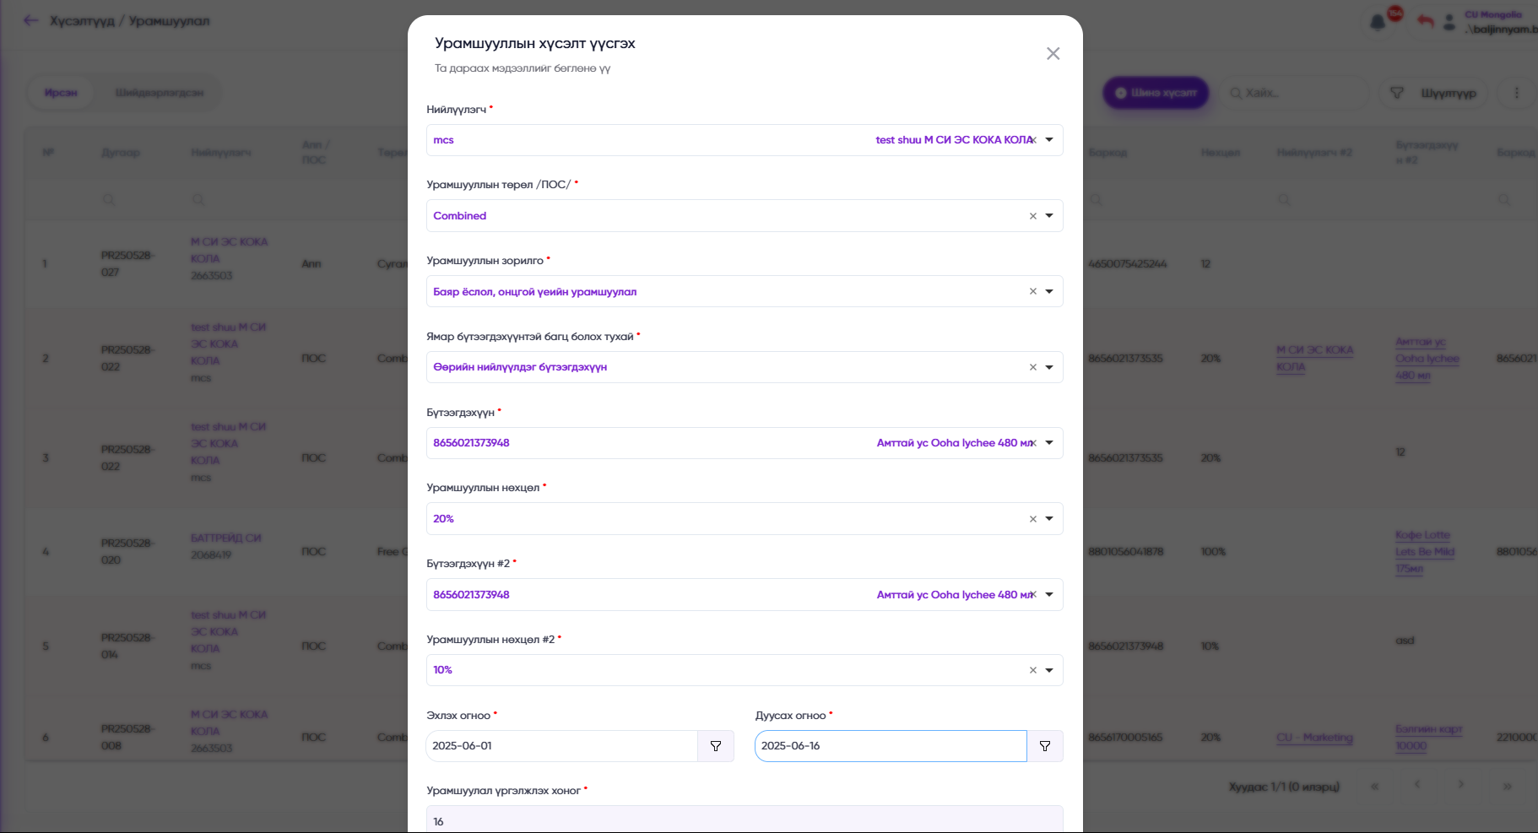Viewport: 1538px width, 833px height.
Task: Open the start date picker icon
Action: click(x=716, y=746)
